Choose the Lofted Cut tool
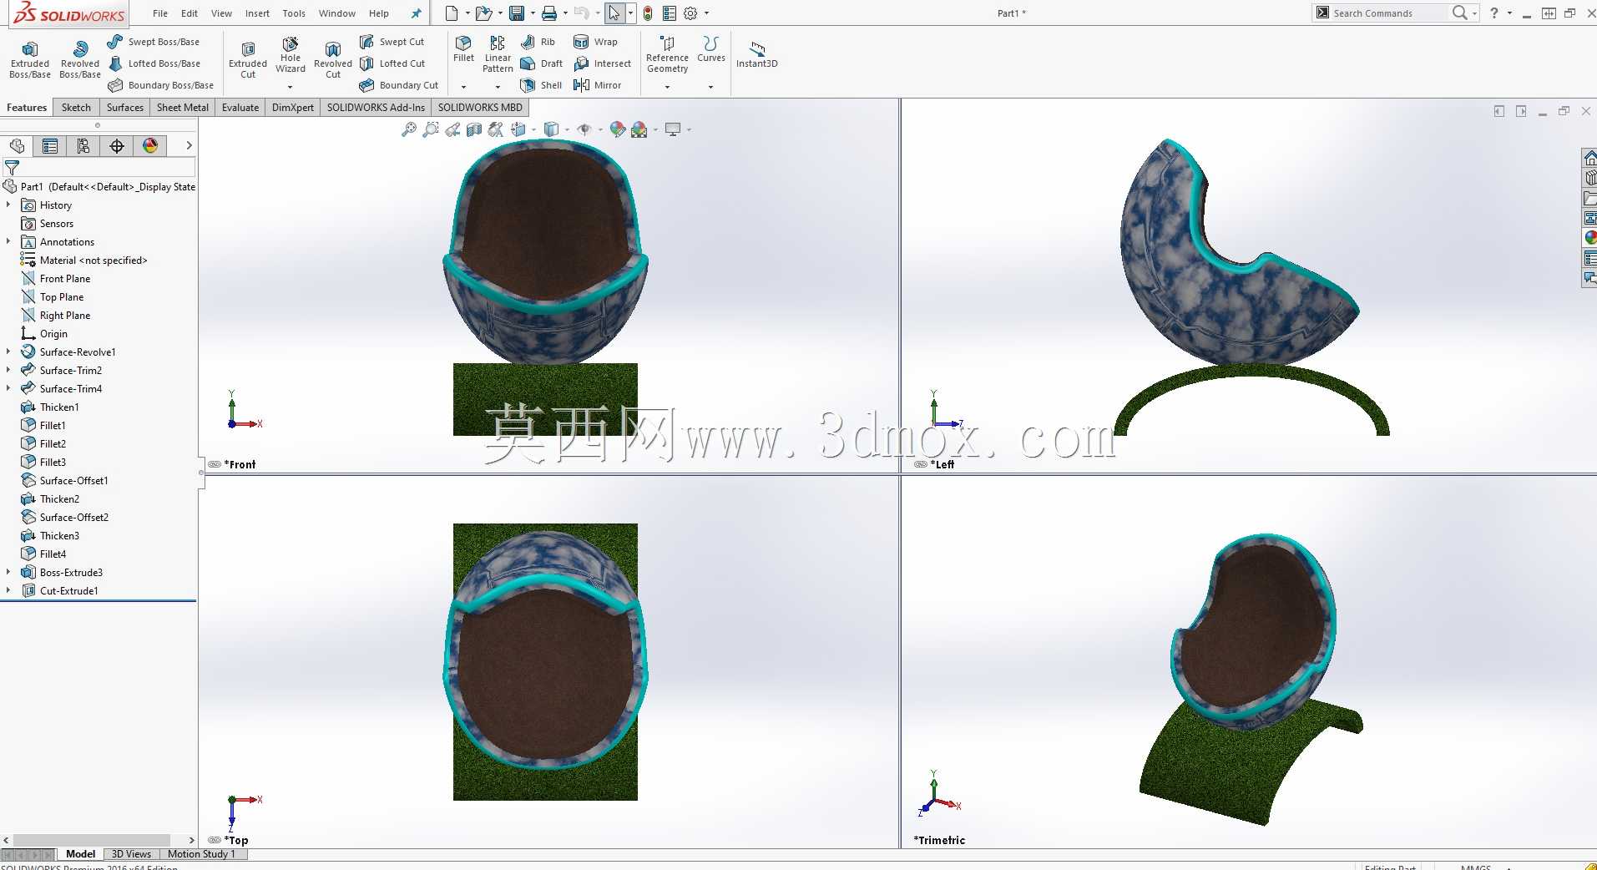The height and width of the screenshot is (870, 1597). pyautogui.click(x=392, y=63)
